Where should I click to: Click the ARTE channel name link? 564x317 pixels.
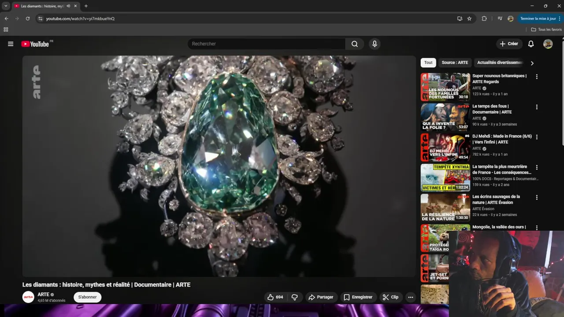(x=43, y=295)
